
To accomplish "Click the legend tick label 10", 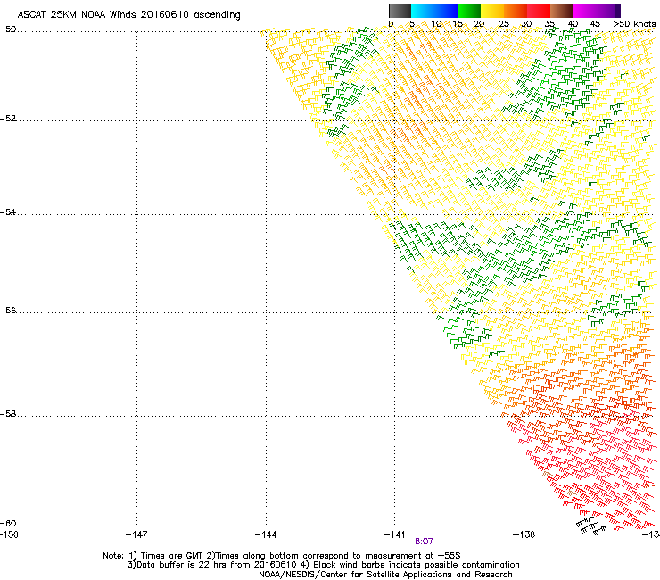I will [x=436, y=24].
